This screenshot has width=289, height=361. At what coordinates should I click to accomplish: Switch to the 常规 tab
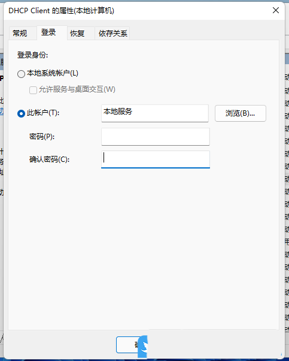click(x=20, y=34)
